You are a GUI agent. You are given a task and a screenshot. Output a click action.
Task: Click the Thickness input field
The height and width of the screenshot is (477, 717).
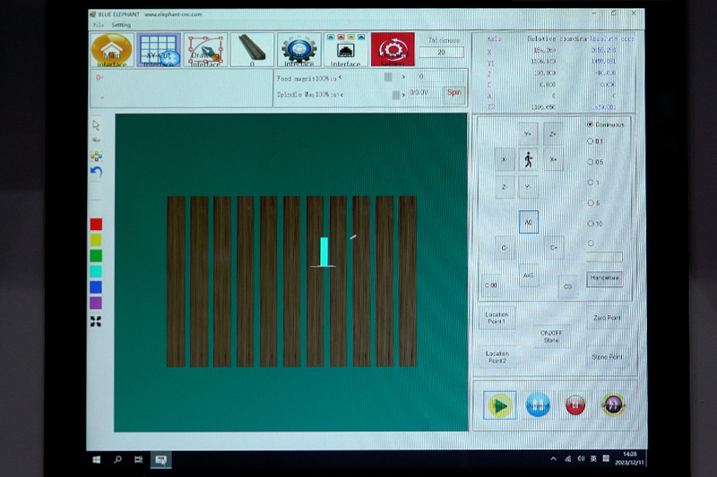441,53
